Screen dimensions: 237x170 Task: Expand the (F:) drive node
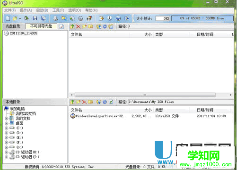click(x=7, y=143)
